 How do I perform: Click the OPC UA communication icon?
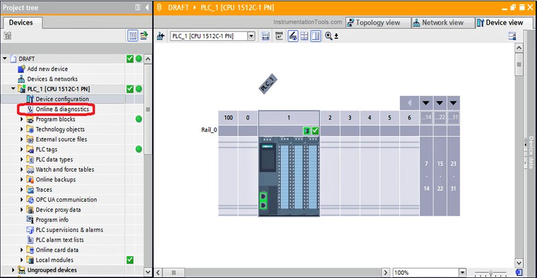click(30, 200)
